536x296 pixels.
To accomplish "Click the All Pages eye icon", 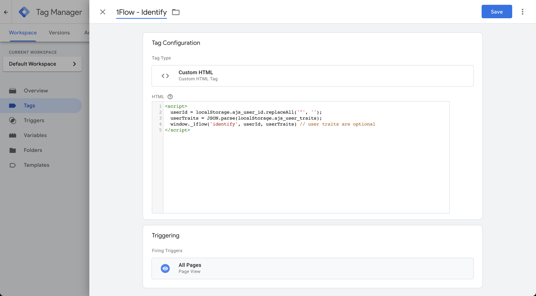I will tap(165, 269).
